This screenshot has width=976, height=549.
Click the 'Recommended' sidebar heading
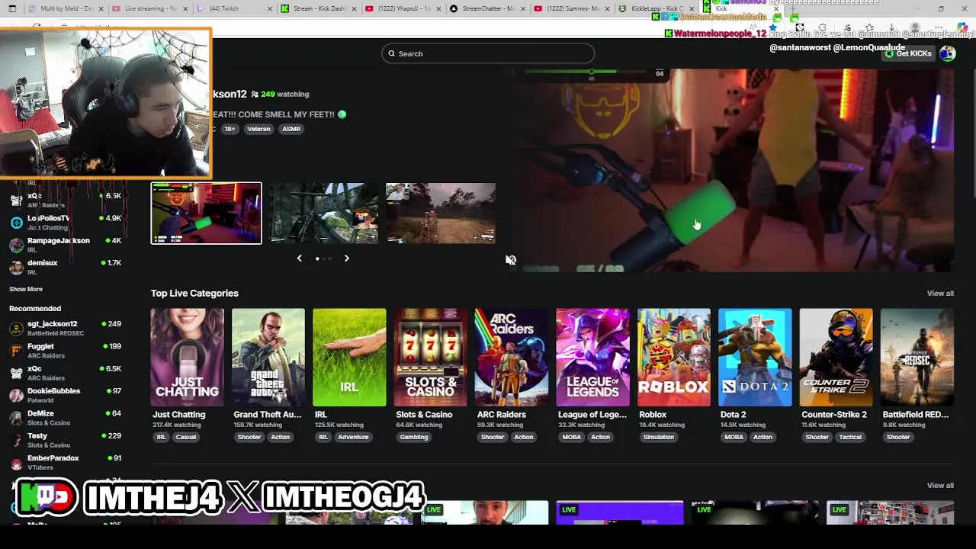(35, 309)
